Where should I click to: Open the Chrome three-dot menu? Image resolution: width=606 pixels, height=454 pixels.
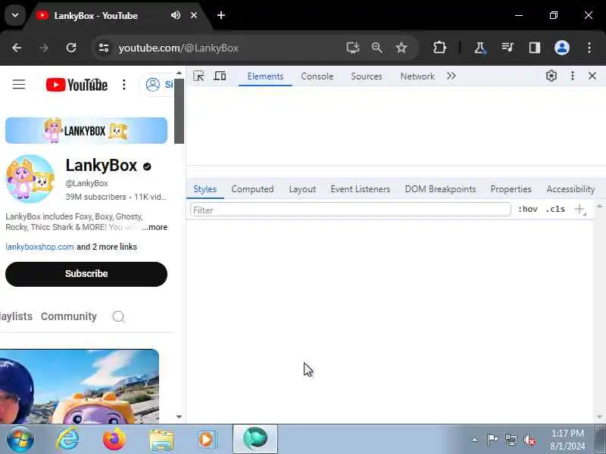pyautogui.click(x=589, y=48)
